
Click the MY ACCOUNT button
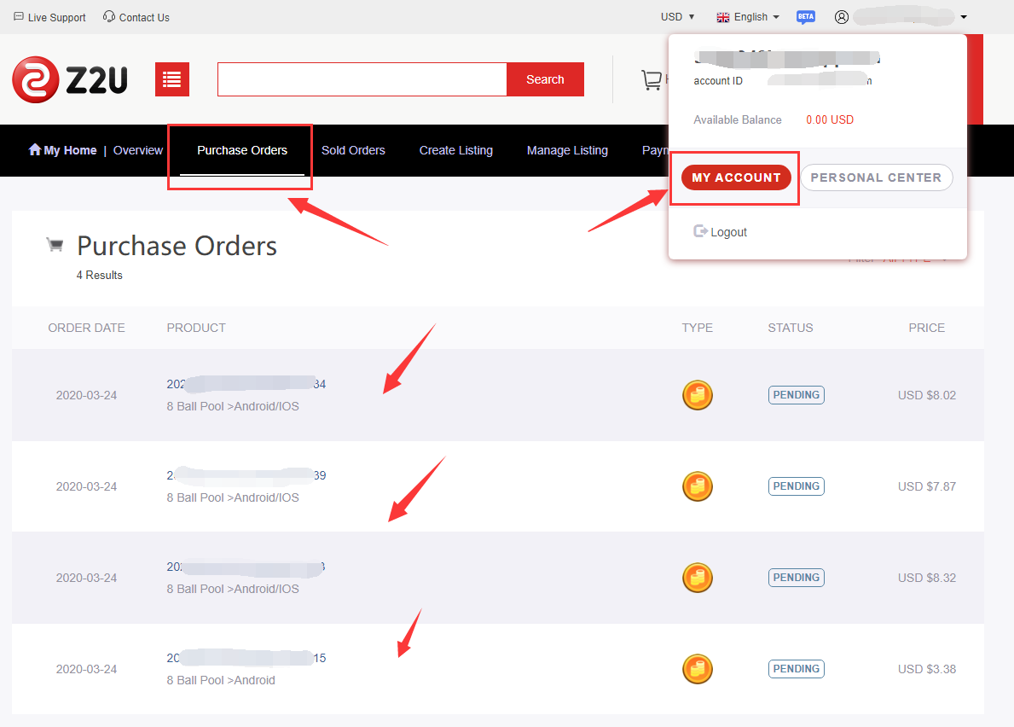(736, 177)
